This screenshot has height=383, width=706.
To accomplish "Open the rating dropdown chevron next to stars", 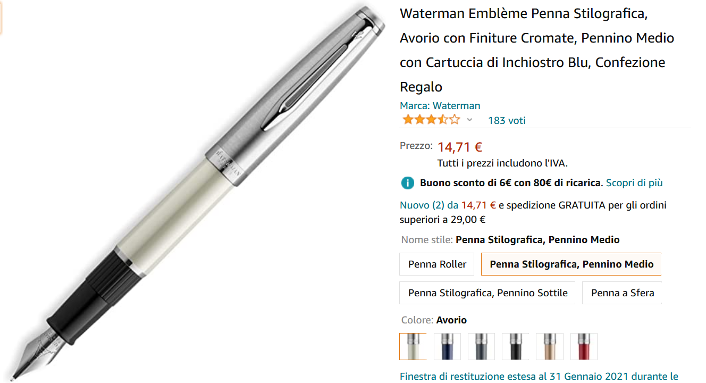I will coord(469,120).
